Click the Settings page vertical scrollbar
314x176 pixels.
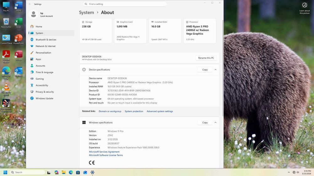pyautogui.click(x=223, y=68)
